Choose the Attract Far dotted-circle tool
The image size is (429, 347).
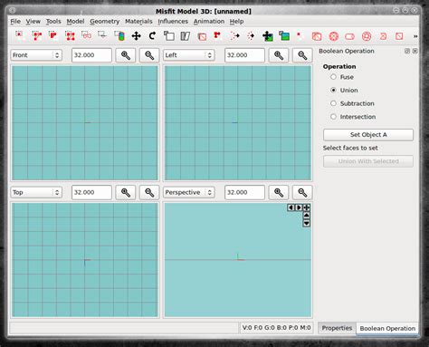tap(251, 36)
